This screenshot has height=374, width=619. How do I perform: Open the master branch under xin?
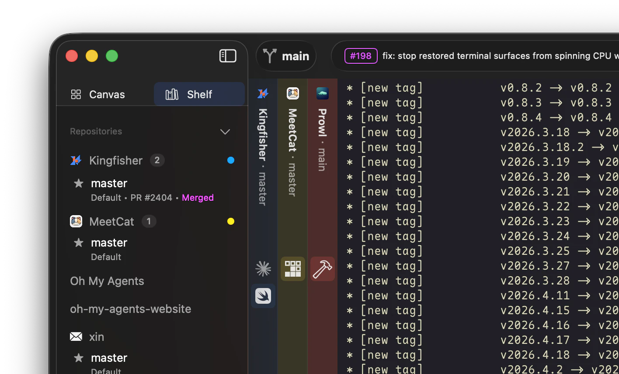point(109,358)
